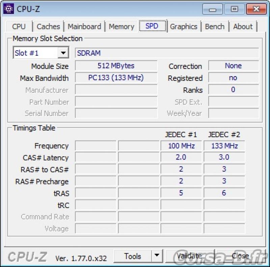This screenshot has height=267, width=270.
Task: Expand the Tools dropdown arrow
Action: [x=157, y=256]
